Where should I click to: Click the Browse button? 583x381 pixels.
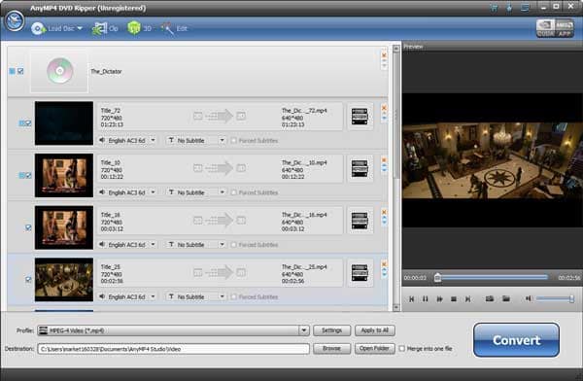[x=331, y=349]
